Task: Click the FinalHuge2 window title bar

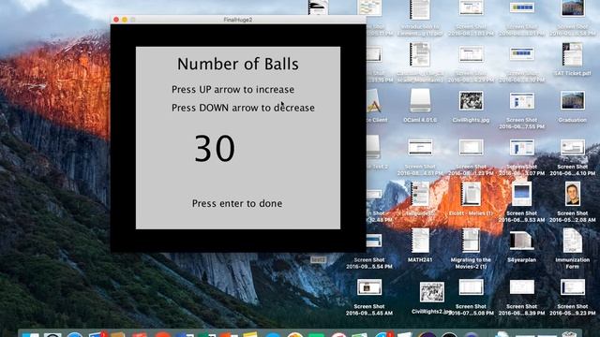Action: [x=238, y=20]
